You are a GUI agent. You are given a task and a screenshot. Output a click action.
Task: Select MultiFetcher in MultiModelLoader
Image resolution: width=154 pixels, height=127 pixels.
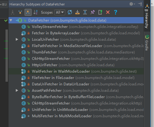coord(76,116)
